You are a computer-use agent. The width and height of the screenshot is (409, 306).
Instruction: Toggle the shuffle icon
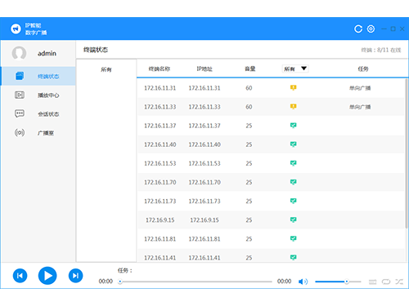pyautogui.click(x=399, y=282)
